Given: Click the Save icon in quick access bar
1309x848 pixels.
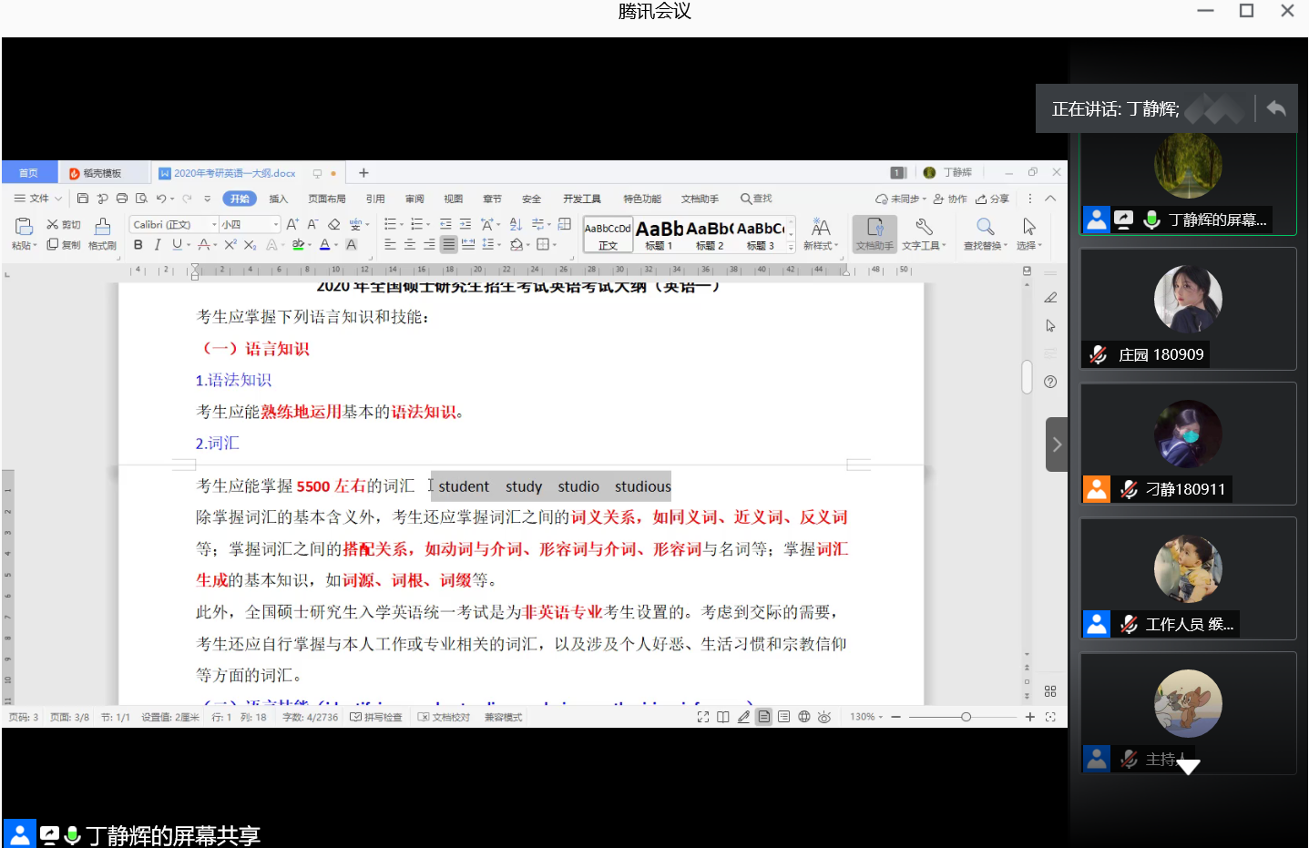Looking at the screenshot, I should [x=83, y=199].
